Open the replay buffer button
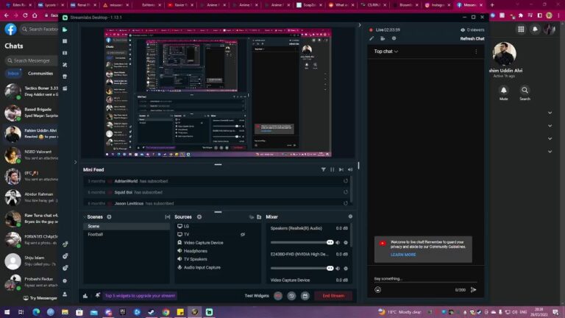 pos(291,295)
